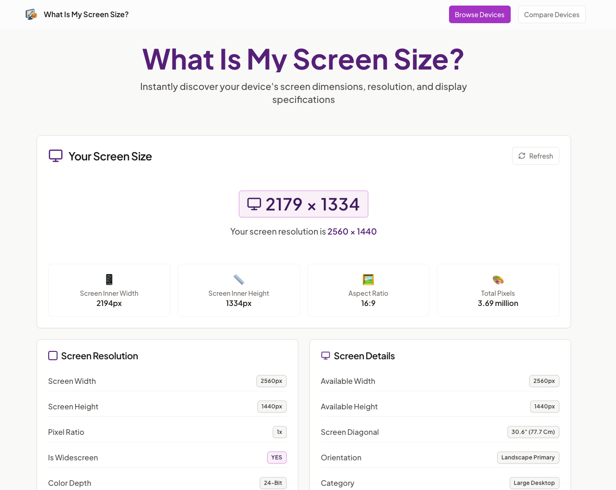616x490 pixels.
Task: Click the framed picture icon above Aspect Ratio
Action: (x=368, y=279)
